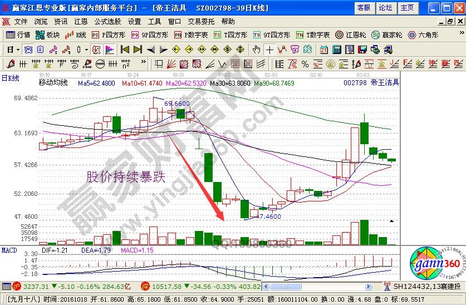Toggle the crosshair cursor tool
This screenshot has width=466, height=305.
pyautogui.click(x=269, y=49)
